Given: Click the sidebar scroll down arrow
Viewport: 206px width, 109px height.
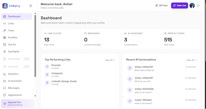Looking at the screenshot, I should point(35,96).
